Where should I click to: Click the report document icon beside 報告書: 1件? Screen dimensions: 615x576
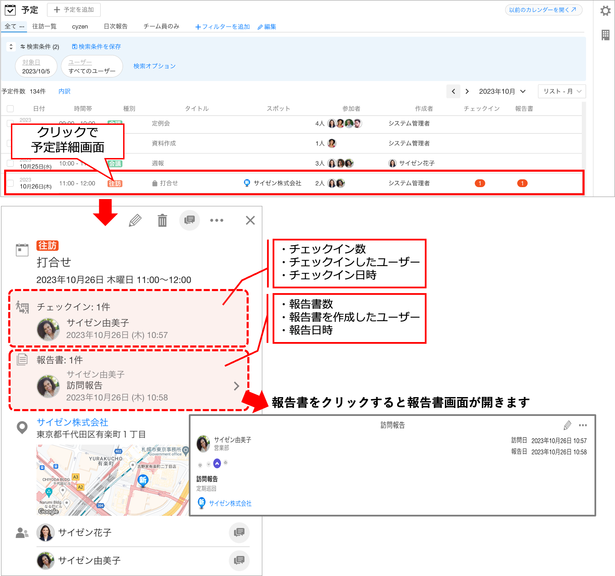pos(22,359)
